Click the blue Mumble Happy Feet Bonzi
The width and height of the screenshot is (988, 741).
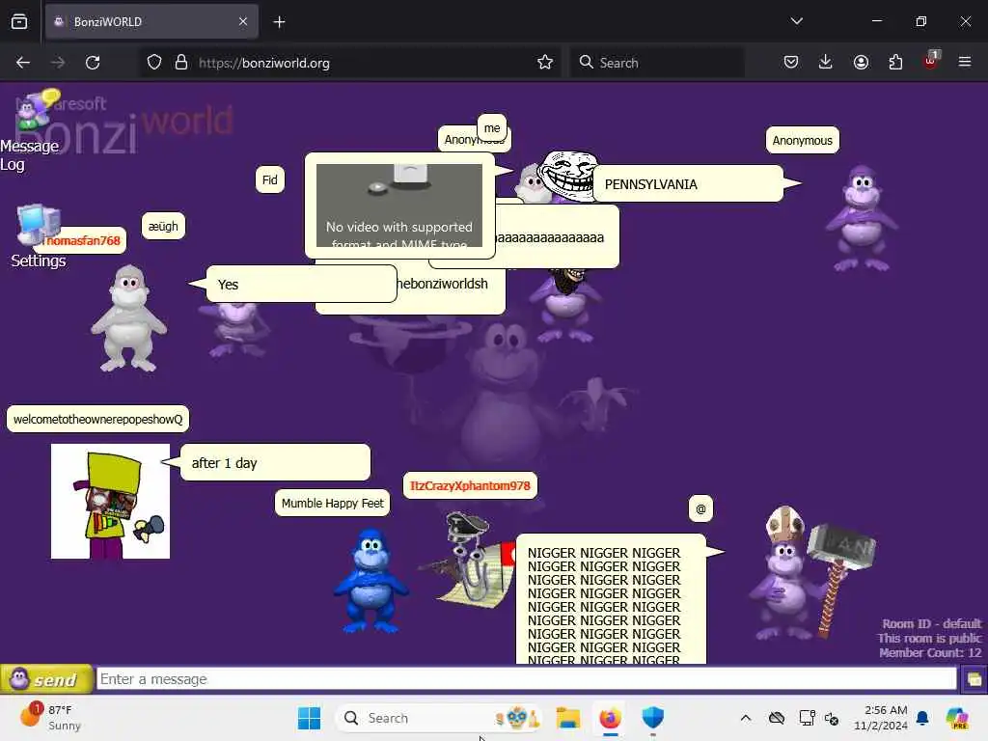pos(371,581)
